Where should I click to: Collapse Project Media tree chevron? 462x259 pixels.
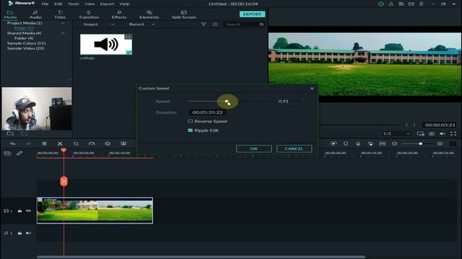[x=63, y=23]
